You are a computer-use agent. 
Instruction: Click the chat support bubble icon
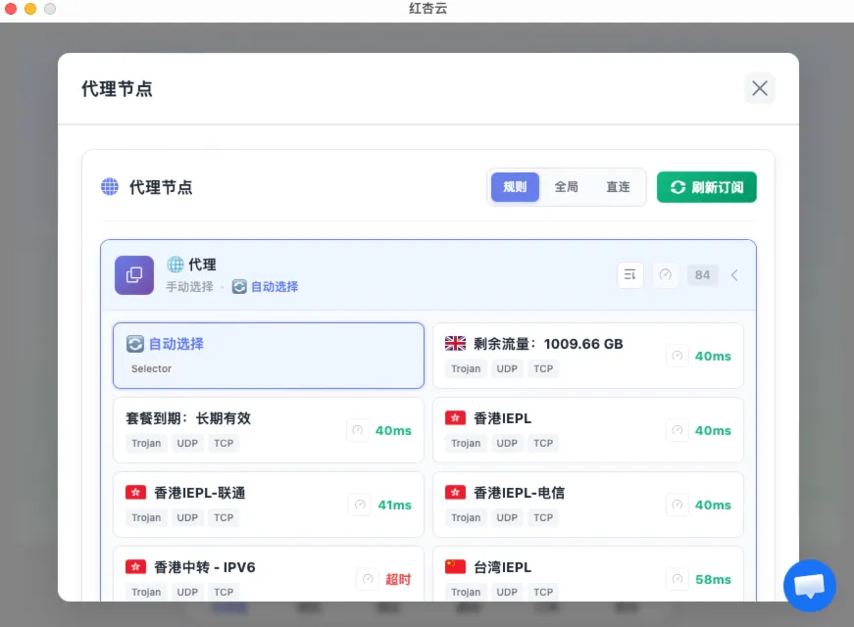809,586
